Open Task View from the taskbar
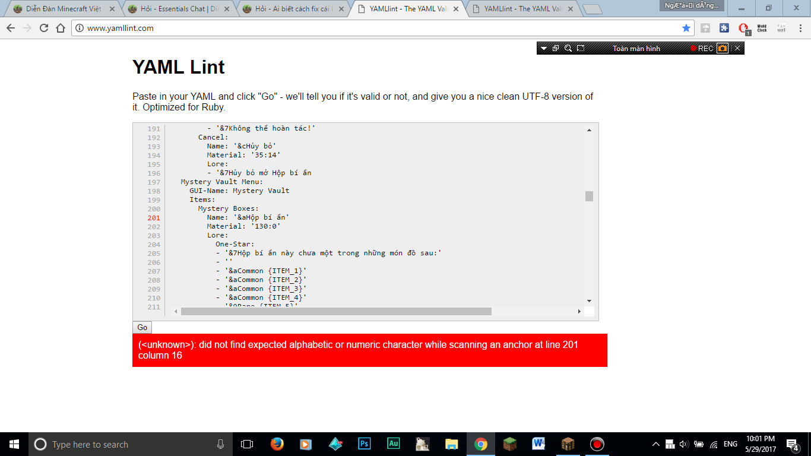The width and height of the screenshot is (811, 456). point(246,444)
